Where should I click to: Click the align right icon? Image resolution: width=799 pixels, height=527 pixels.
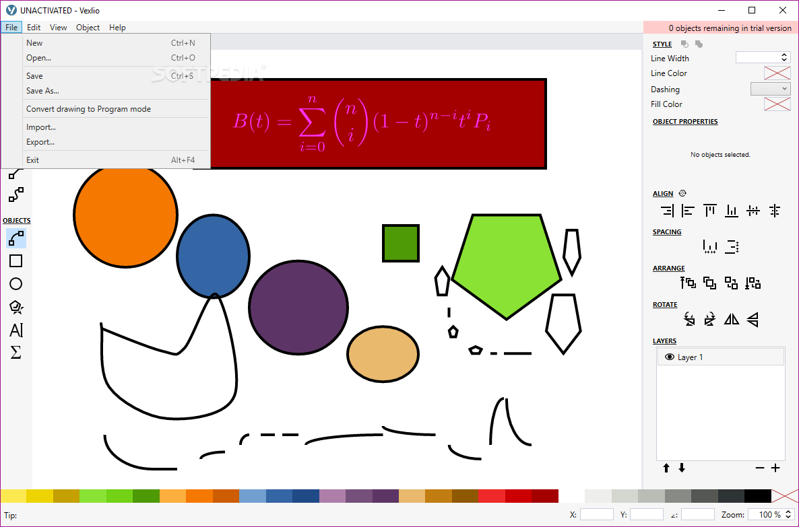point(666,210)
